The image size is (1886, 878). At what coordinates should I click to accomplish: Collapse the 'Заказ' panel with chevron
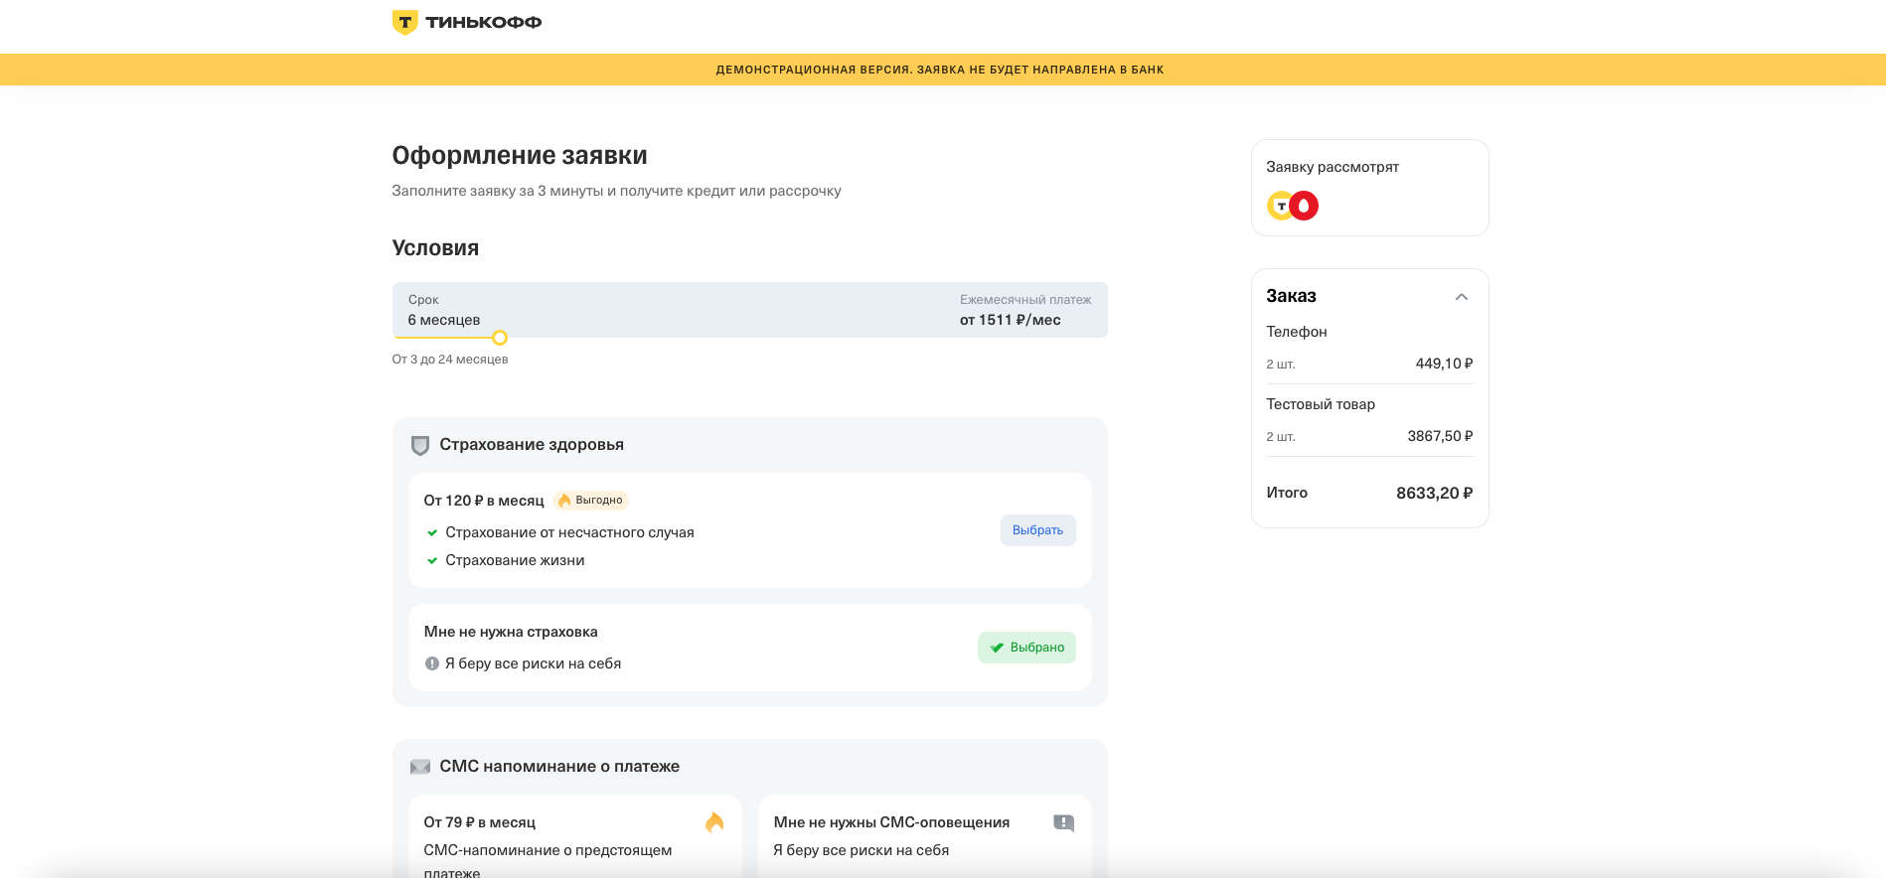coord(1462,297)
